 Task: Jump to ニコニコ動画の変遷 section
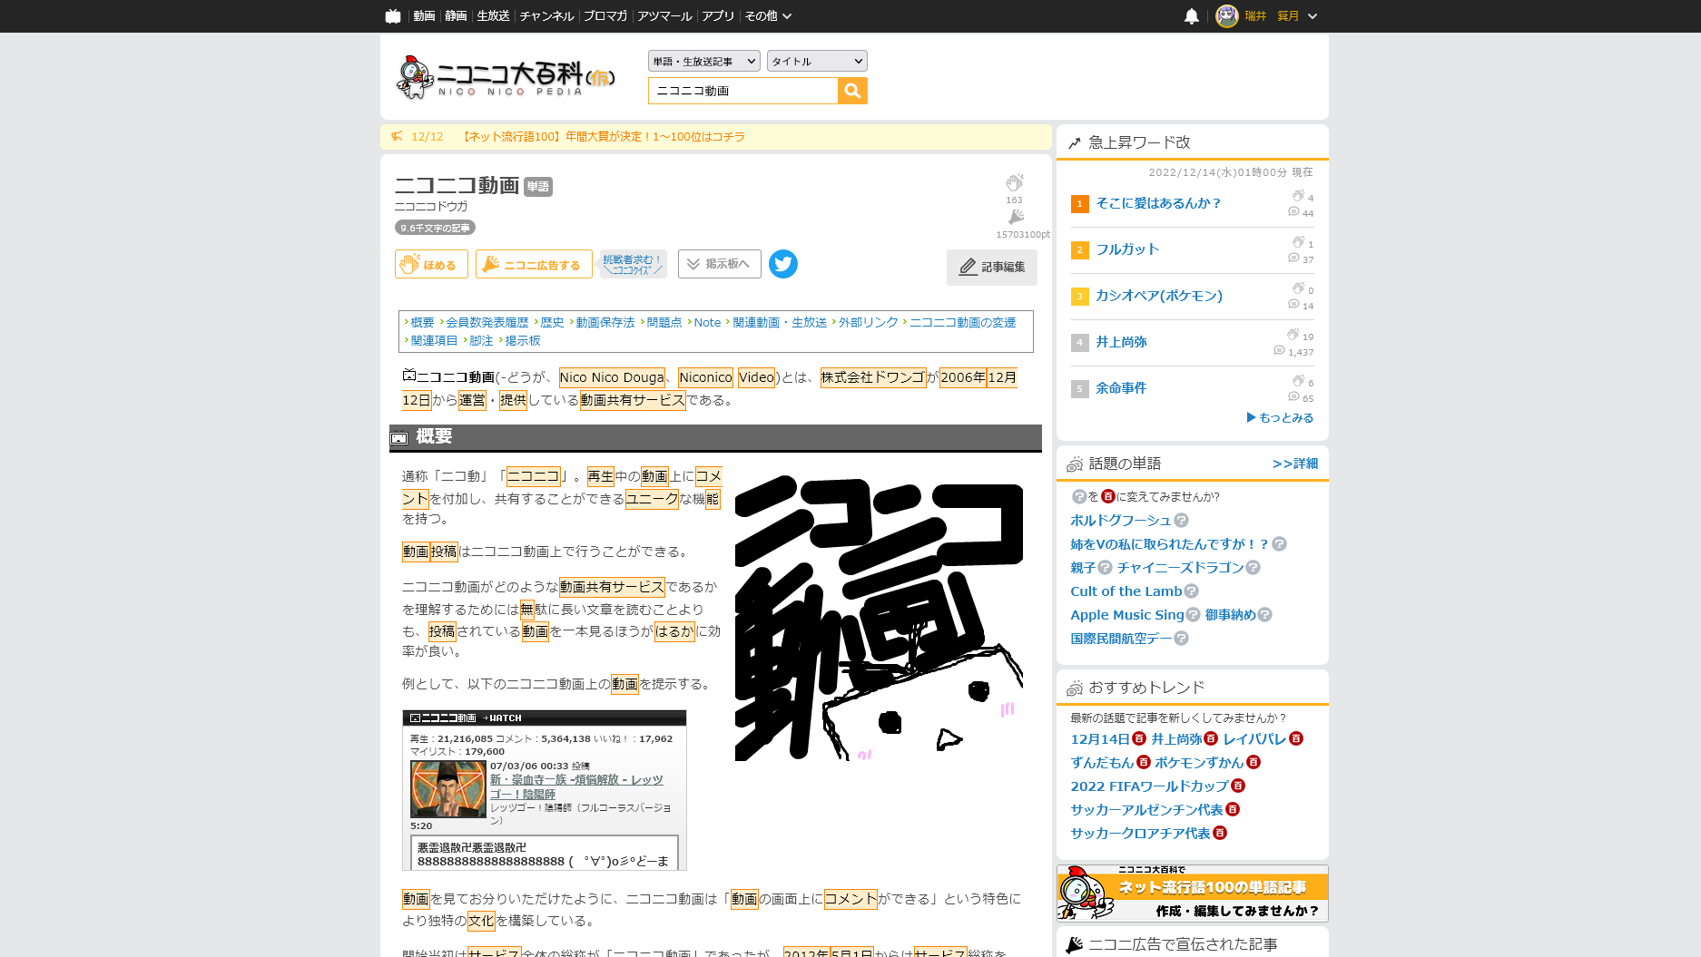pos(962,323)
